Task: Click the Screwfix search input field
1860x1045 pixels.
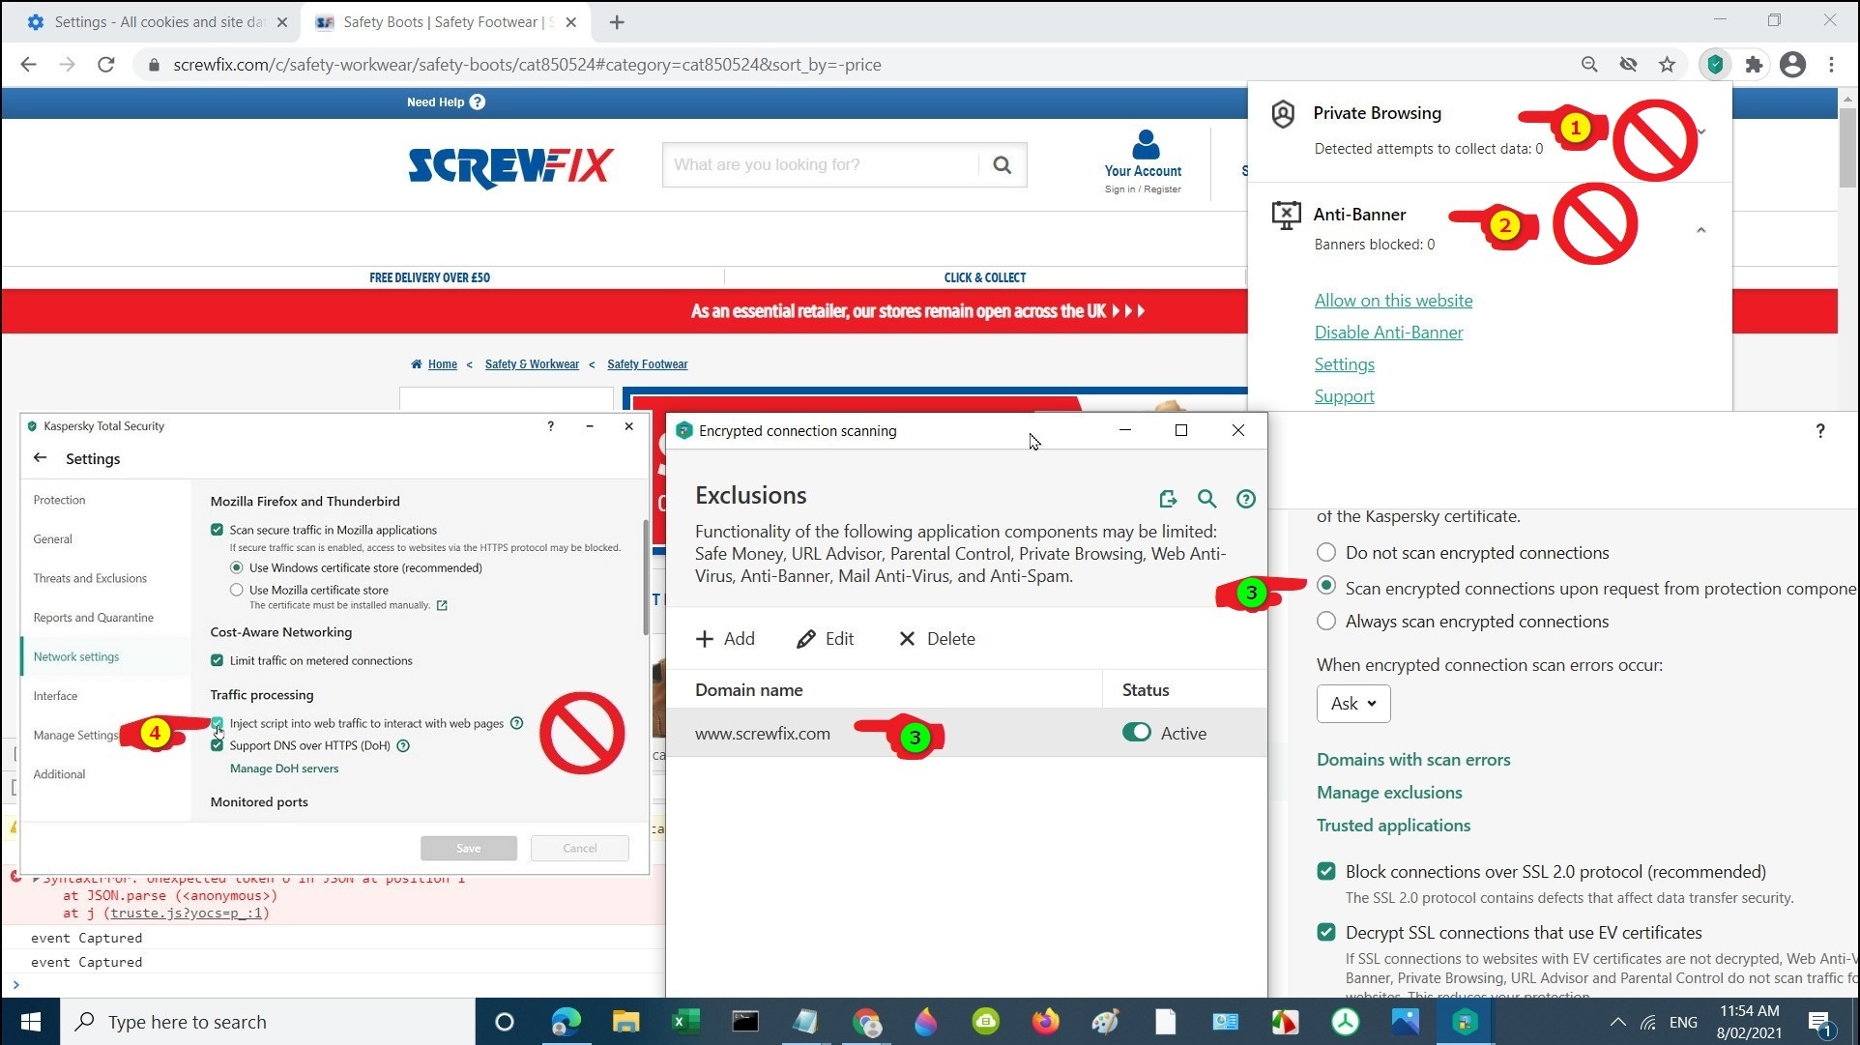Action: pos(821,164)
